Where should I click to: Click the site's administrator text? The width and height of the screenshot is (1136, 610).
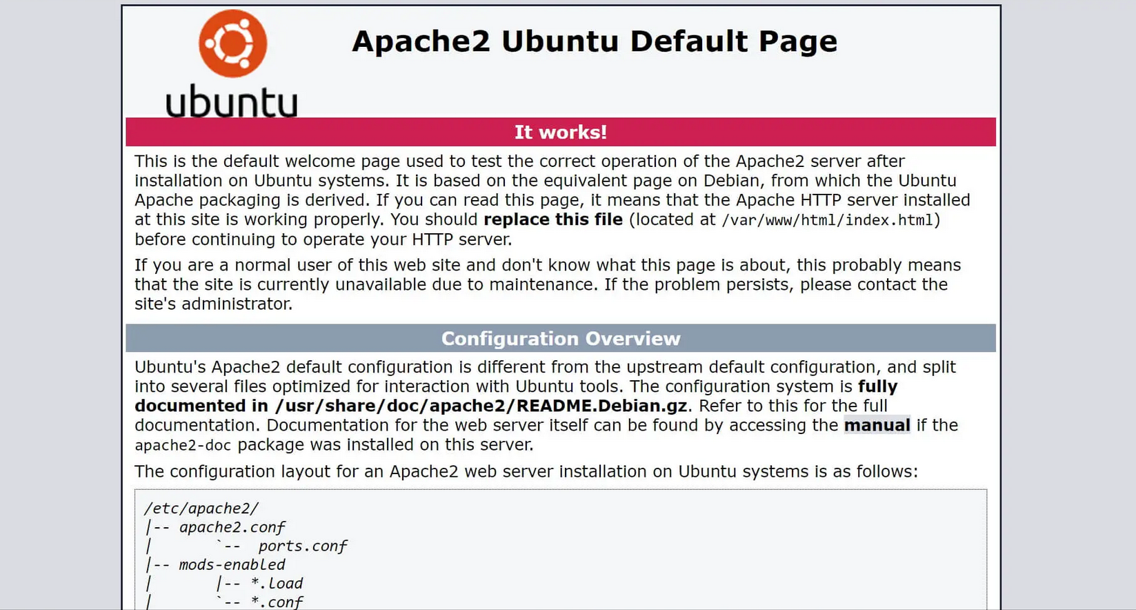point(213,304)
